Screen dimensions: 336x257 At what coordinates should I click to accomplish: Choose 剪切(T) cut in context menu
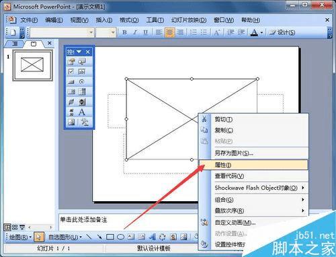pyautogui.click(x=254, y=119)
